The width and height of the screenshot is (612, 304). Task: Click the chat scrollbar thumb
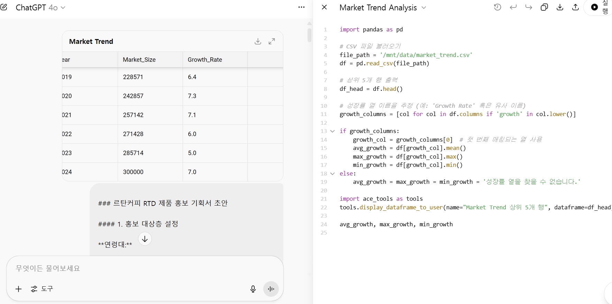[309, 35]
